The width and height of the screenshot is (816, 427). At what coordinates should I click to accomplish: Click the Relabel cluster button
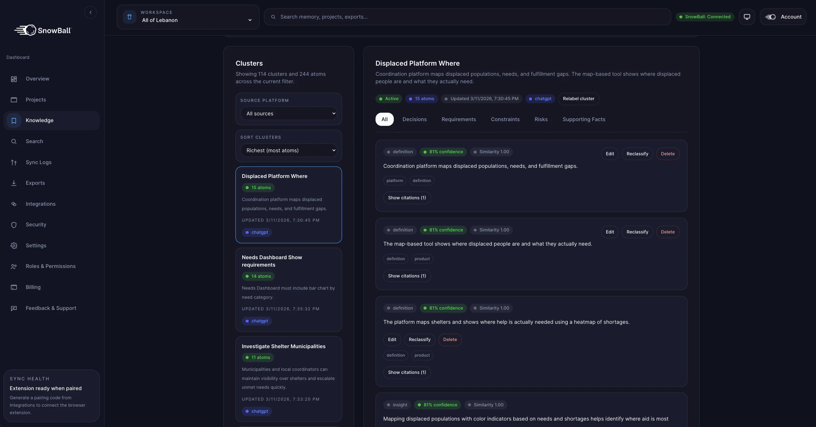pos(578,99)
